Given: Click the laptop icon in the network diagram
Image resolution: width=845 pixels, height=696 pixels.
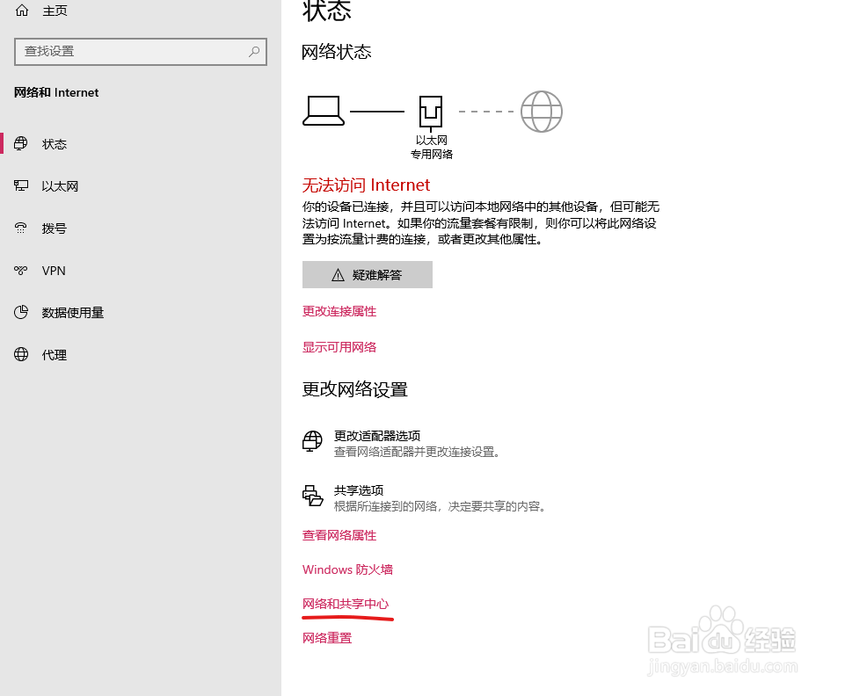Looking at the screenshot, I should coord(323,111).
